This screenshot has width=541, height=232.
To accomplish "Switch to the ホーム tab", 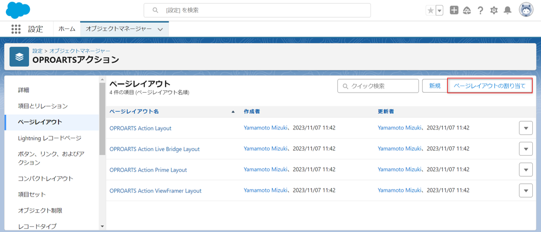I will tap(67, 29).
